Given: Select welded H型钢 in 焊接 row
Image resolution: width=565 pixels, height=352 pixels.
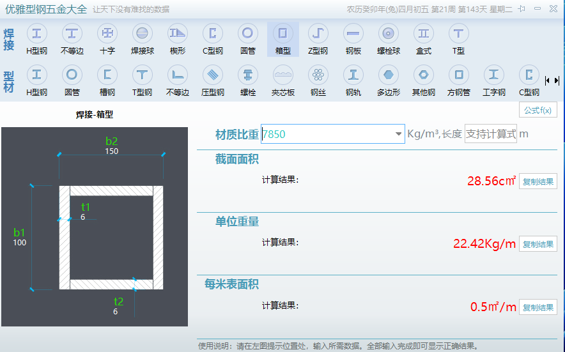Looking at the screenshot, I should click(37, 39).
